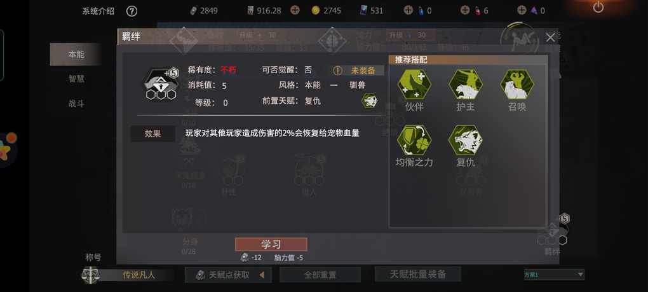Click the 天赋批量装备 button
The image size is (648, 292).
[x=418, y=274]
